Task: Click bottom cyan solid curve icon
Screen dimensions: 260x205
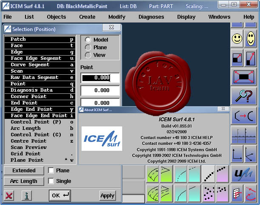Action: tap(181, 194)
